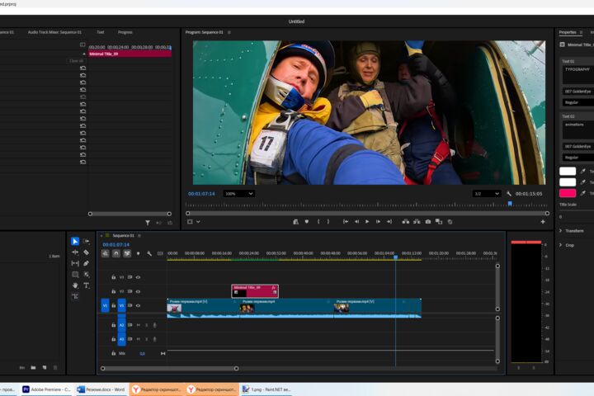This screenshot has height=396, width=594.
Task: Open the 1/2 playback resolution dropdown
Action: click(488, 194)
